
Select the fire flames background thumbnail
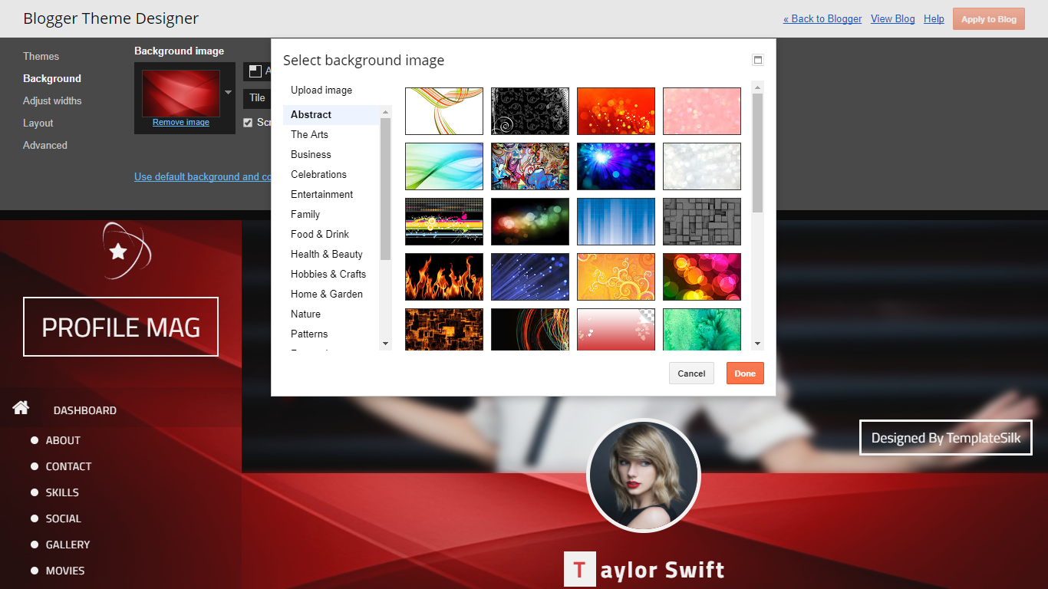pyautogui.click(x=444, y=277)
